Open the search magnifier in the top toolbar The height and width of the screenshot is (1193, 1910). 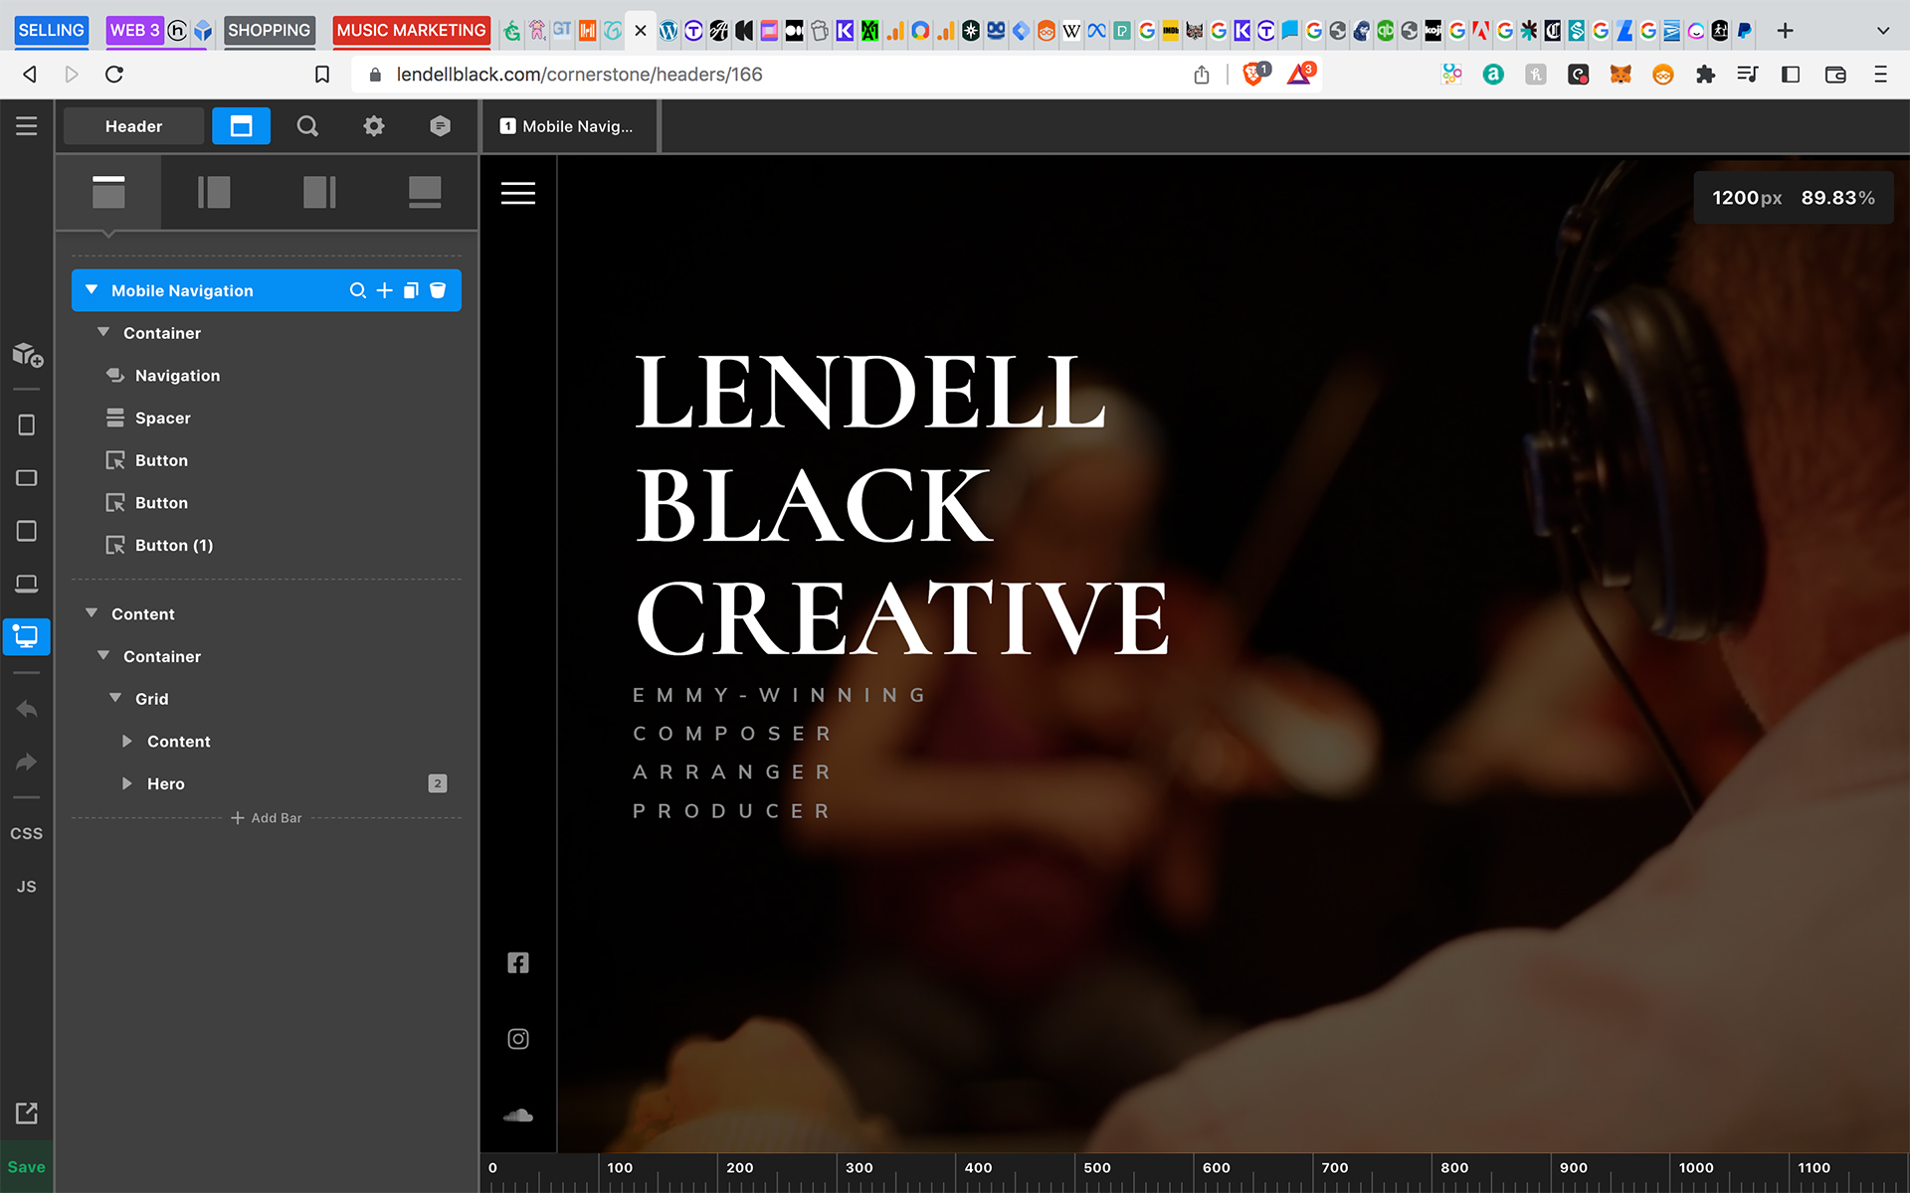pyautogui.click(x=307, y=126)
